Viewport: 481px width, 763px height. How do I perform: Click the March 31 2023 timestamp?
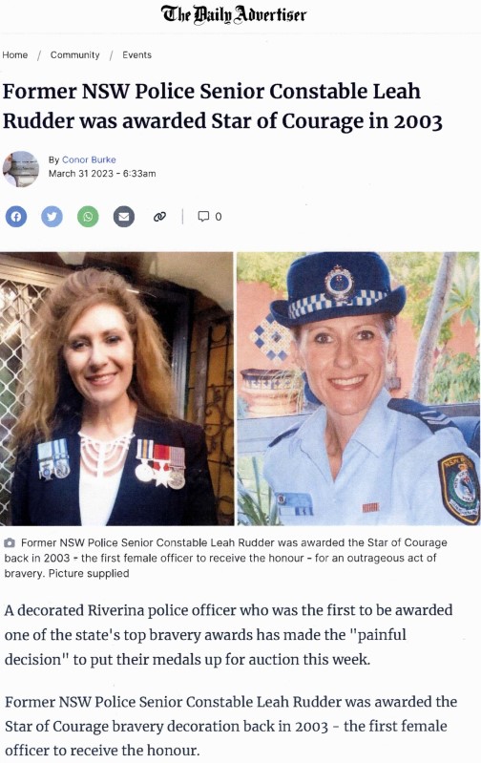point(102,174)
